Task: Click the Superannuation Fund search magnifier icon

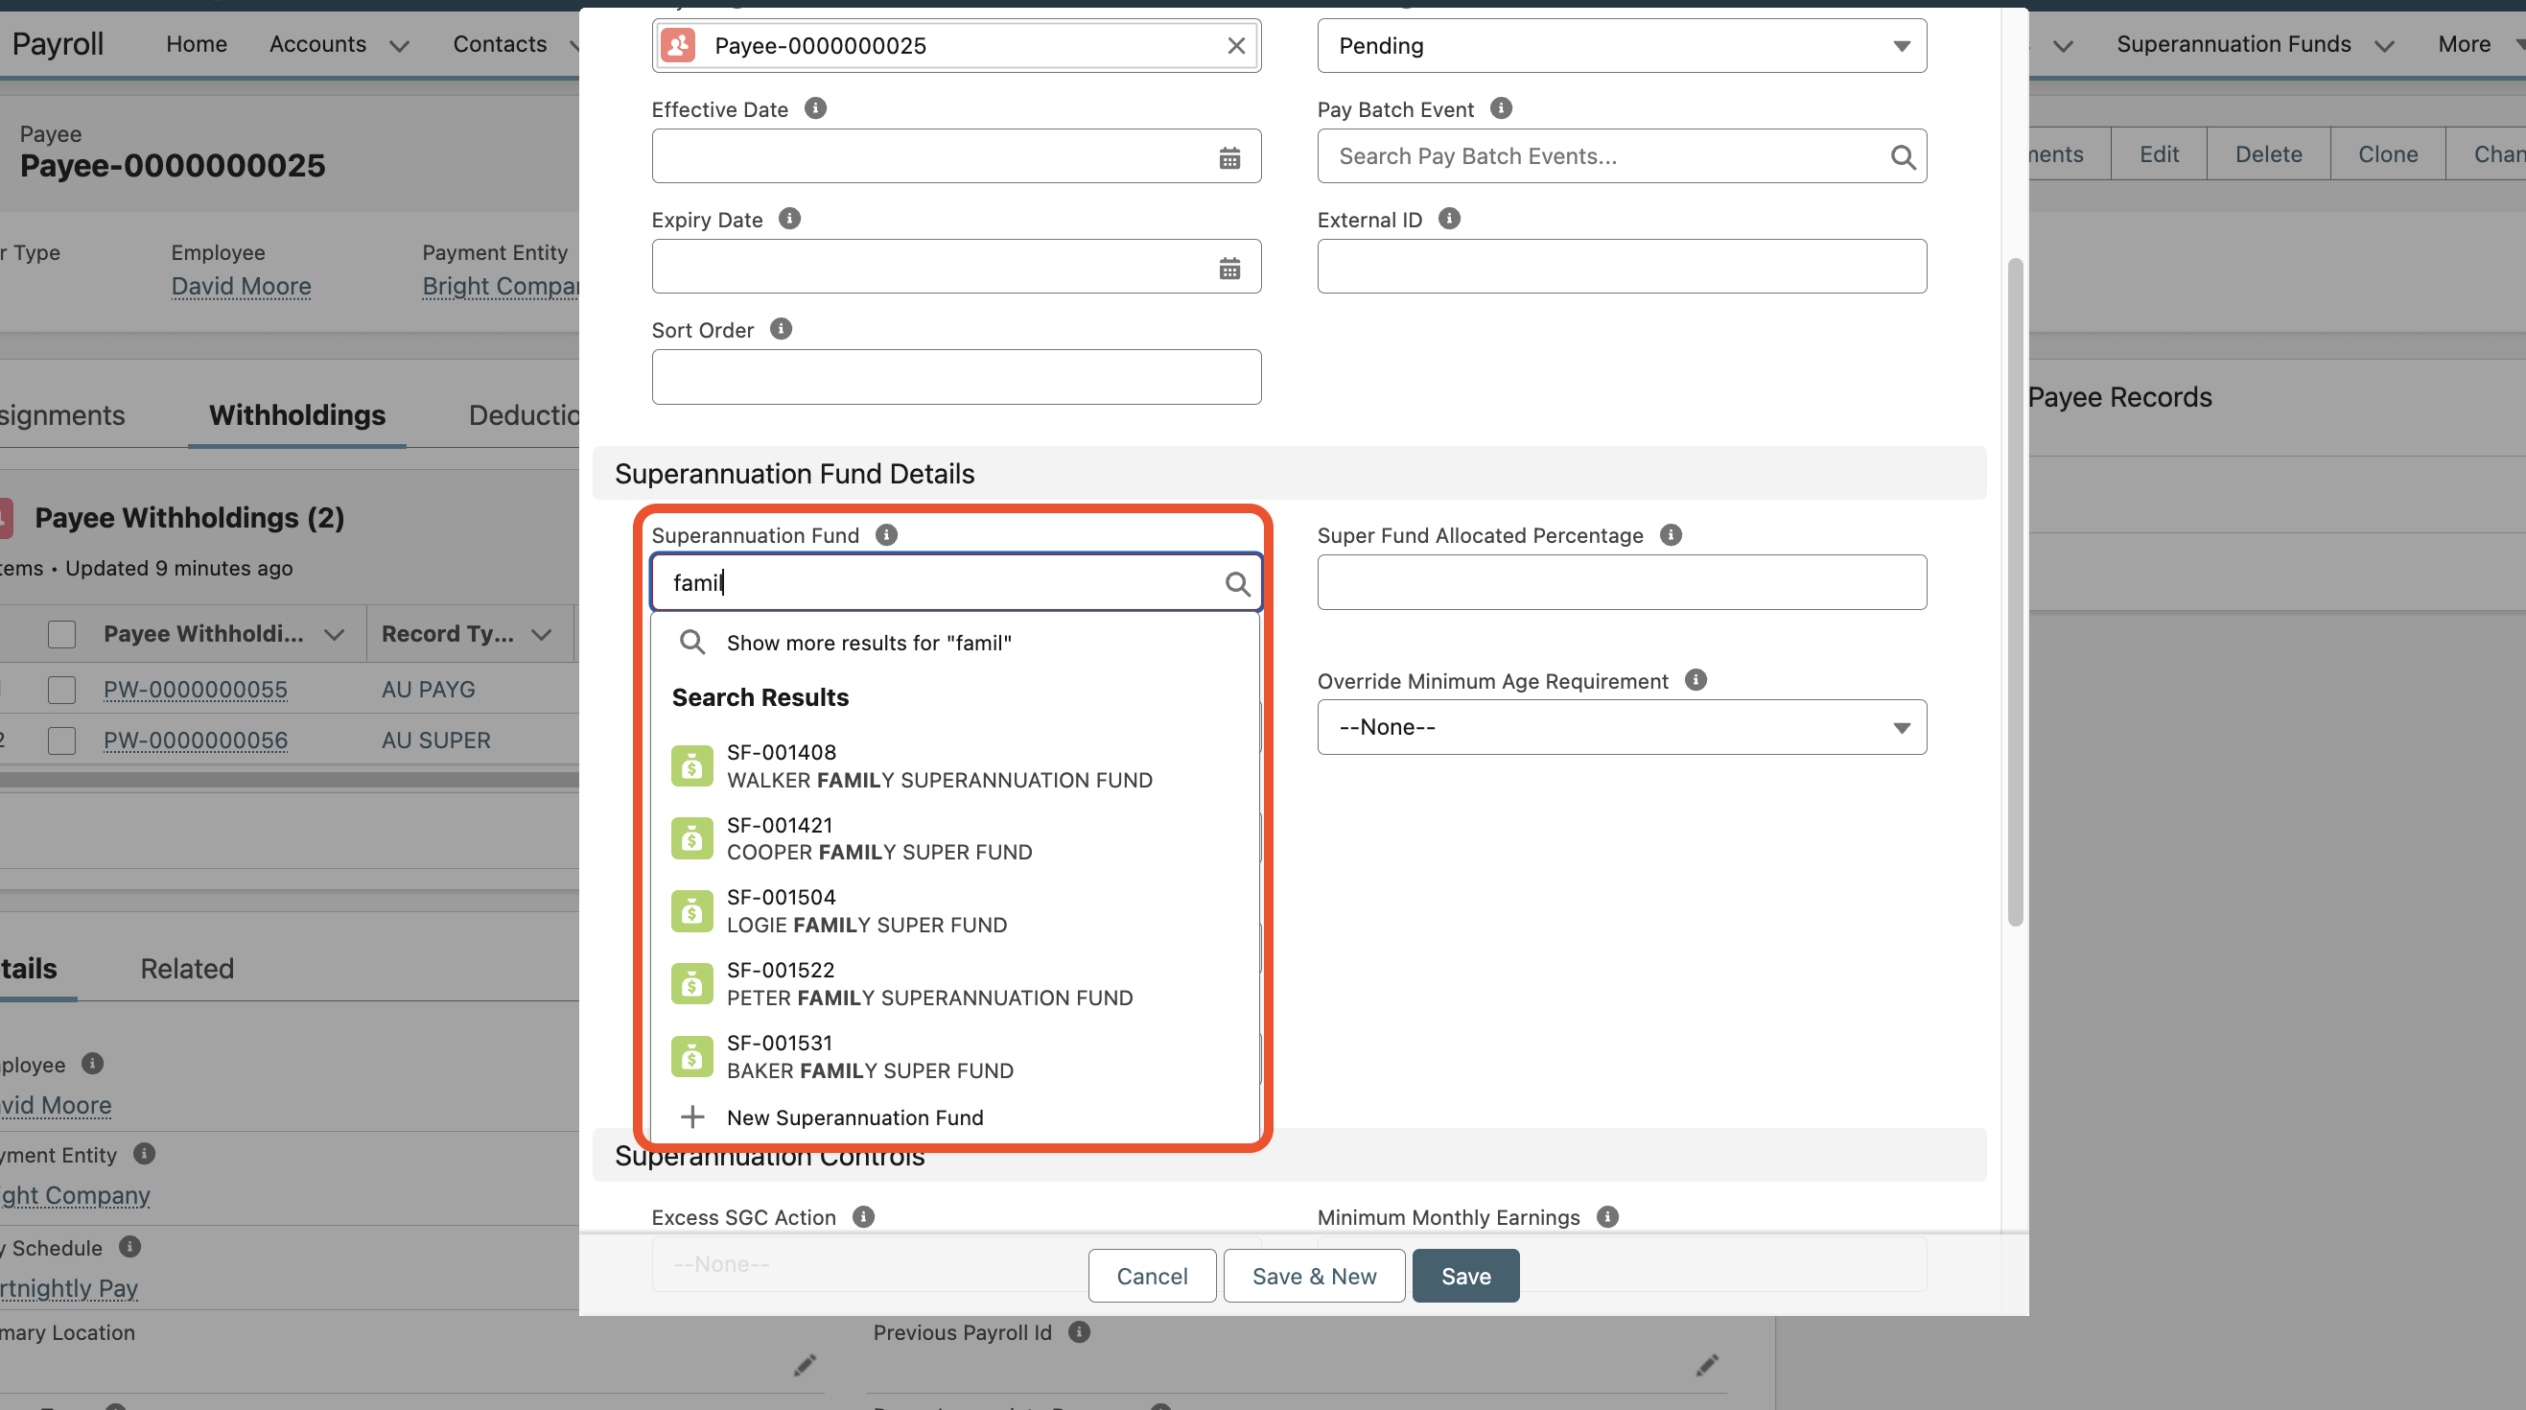Action: 1236,582
